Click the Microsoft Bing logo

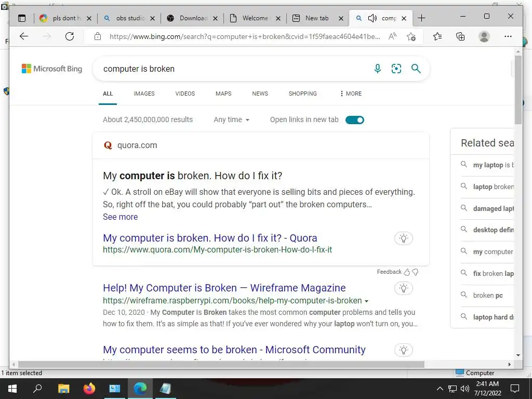[52, 69]
